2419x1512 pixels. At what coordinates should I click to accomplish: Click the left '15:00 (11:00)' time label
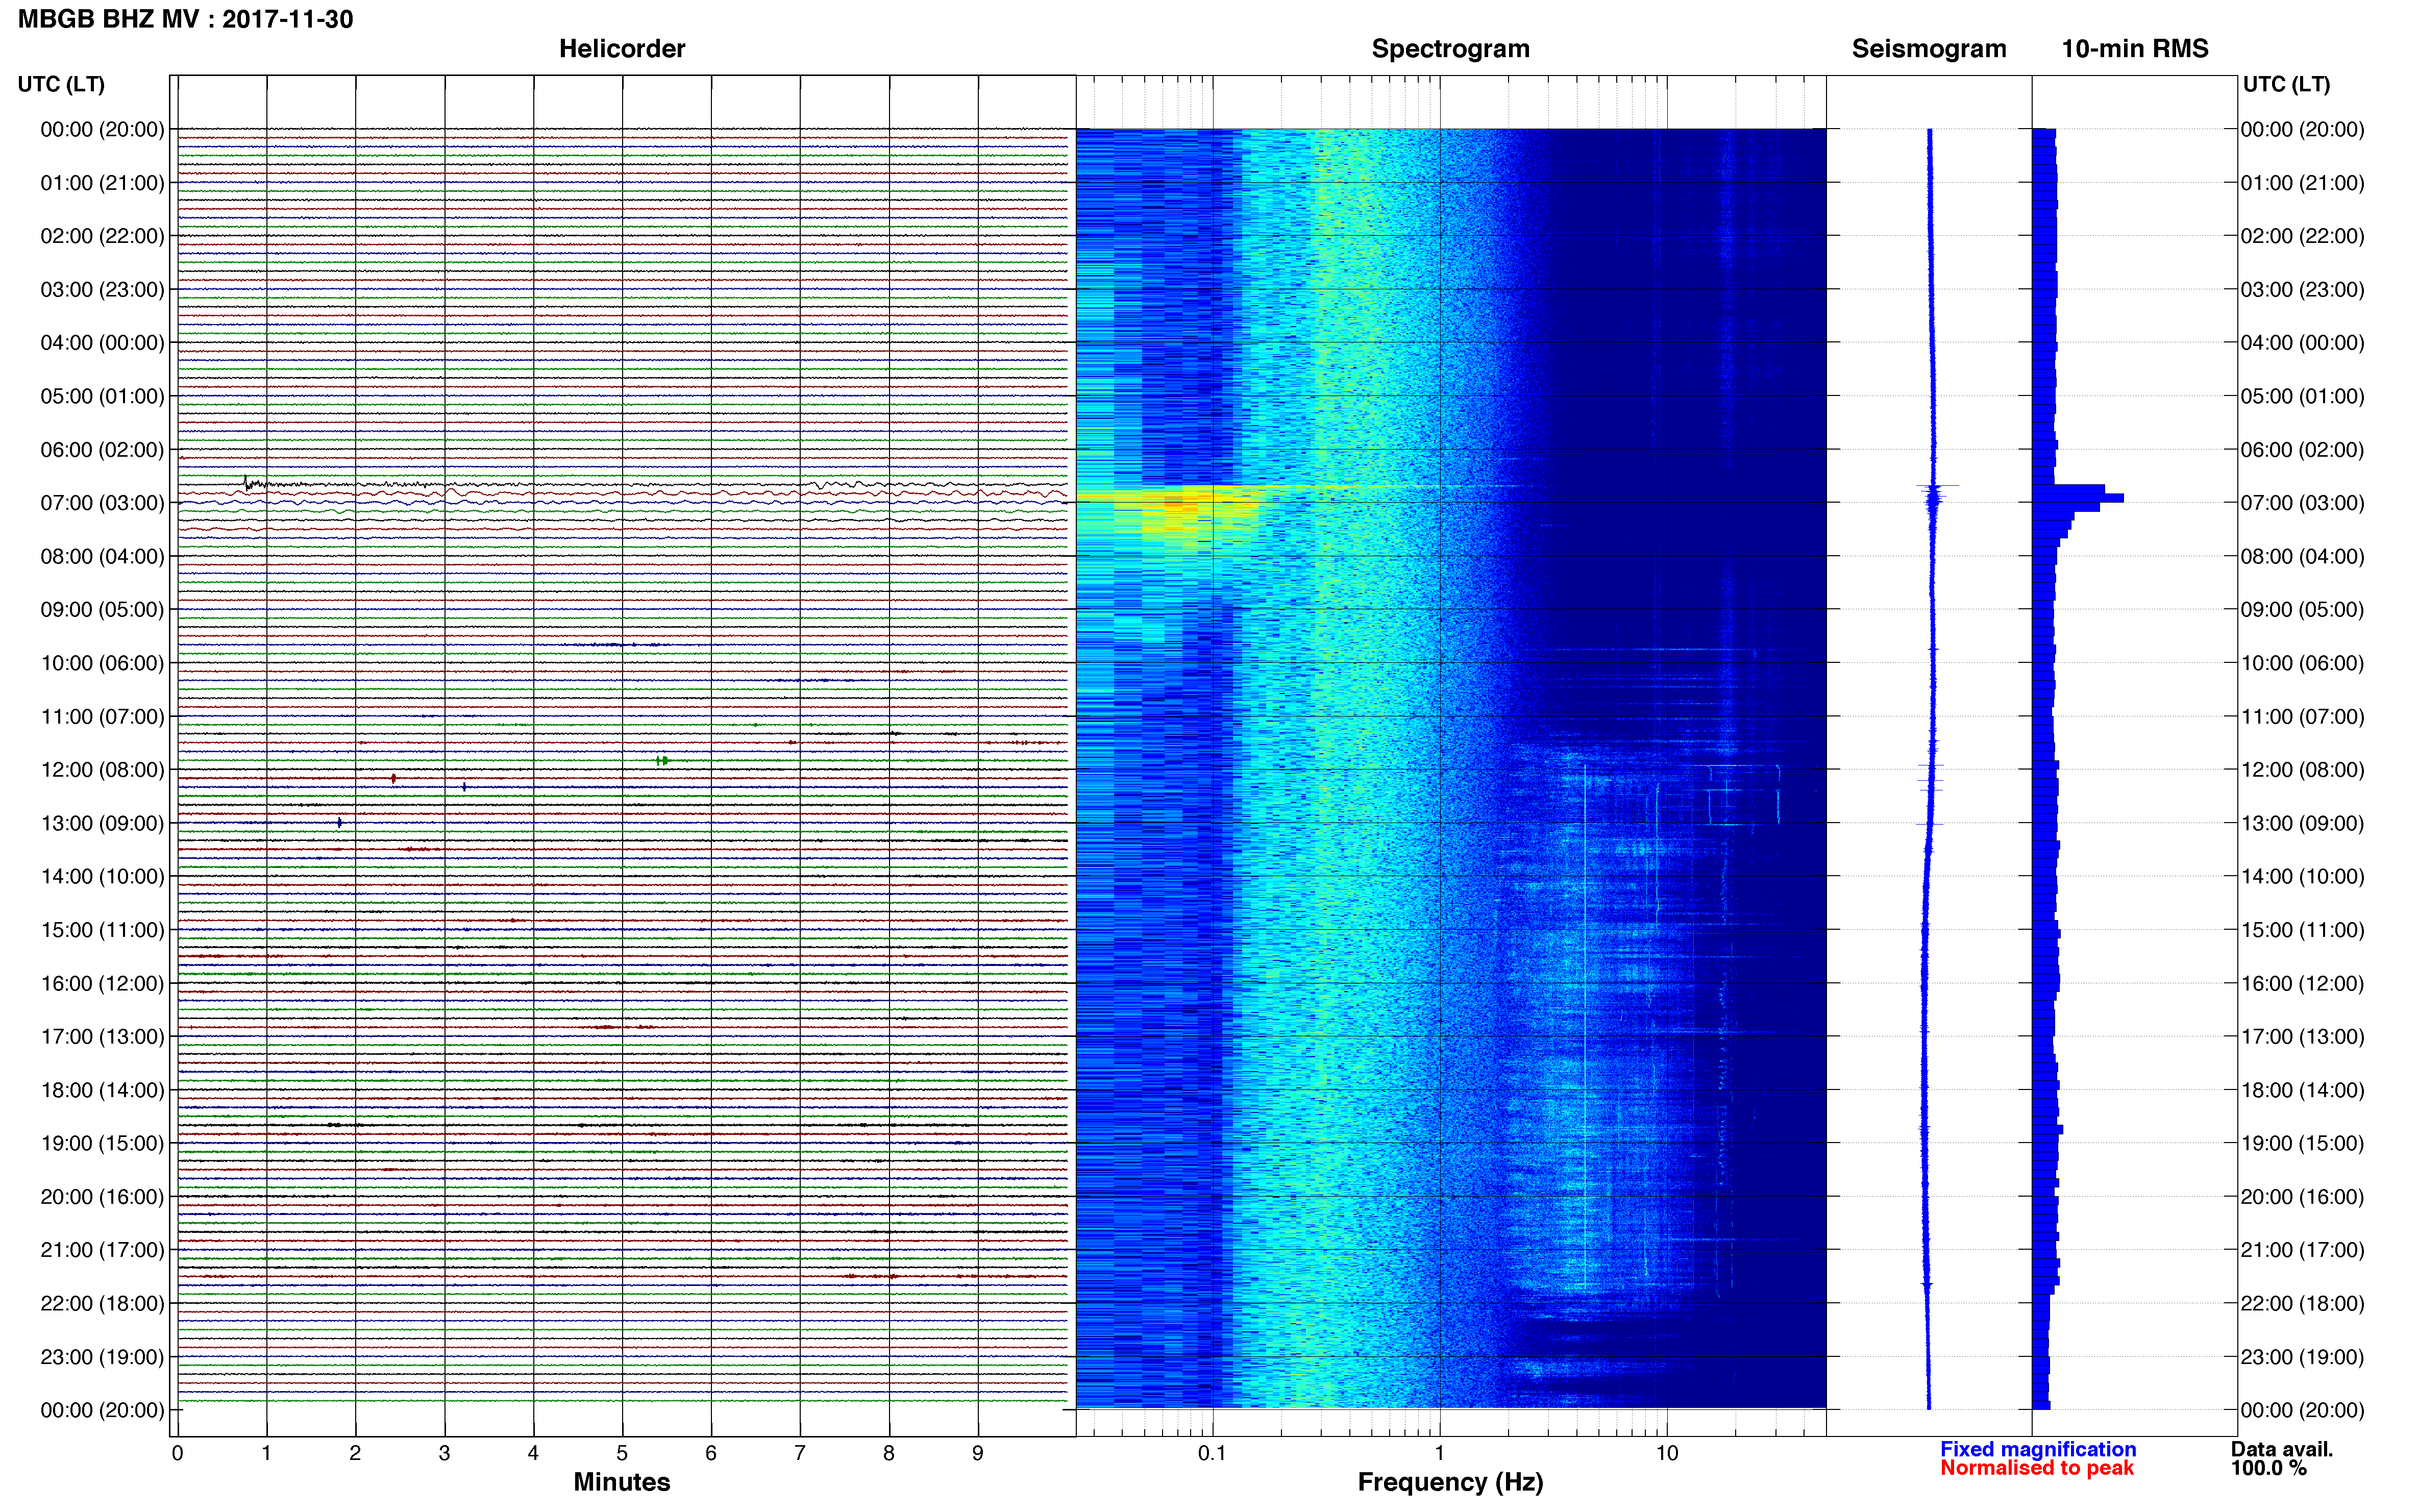click(x=102, y=930)
